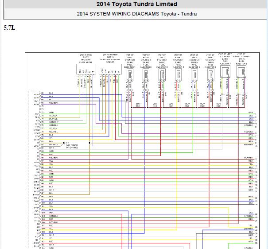The image size is (268, 249).
Task: Click the '(LEFT REAR OF ENGINE)' ground note
Action: pyautogui.click(x=72, y=146)
